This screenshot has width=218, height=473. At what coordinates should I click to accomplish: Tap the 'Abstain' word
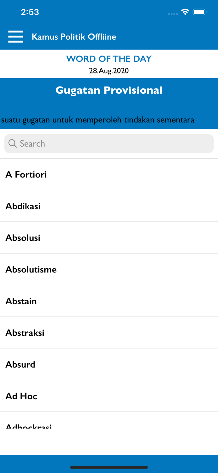(21, 301)
